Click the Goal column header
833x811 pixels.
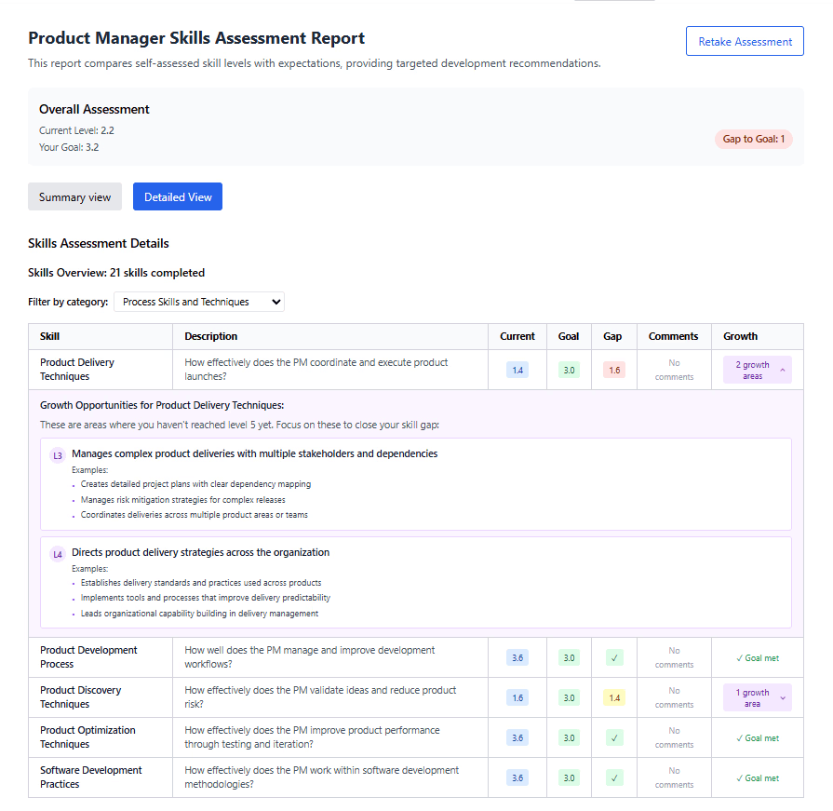(x=569, y=336)
